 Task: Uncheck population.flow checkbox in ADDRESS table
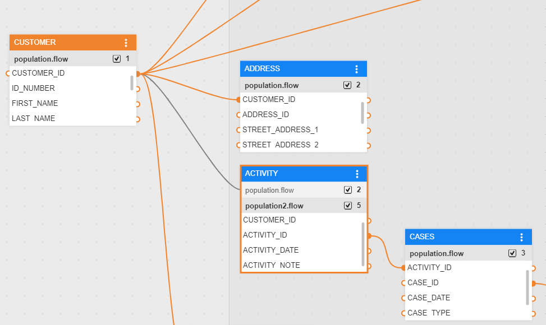tap(347, 85)
